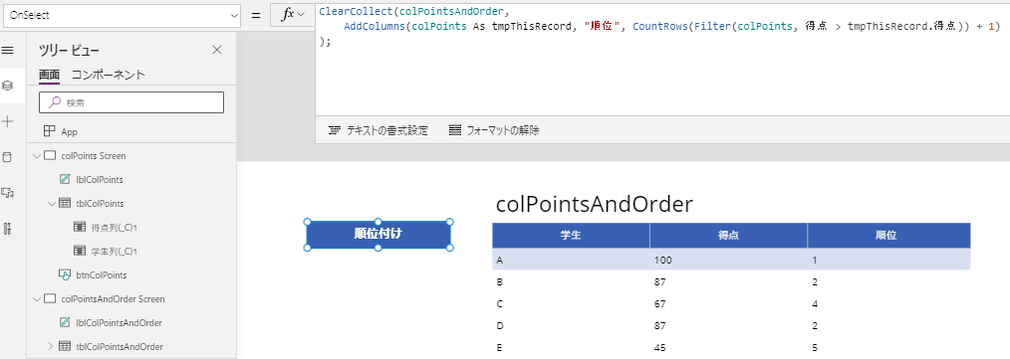Open Insert plus icon in left rail
The width and height of the screenshot is (1010, 359).
click(8, 121)
